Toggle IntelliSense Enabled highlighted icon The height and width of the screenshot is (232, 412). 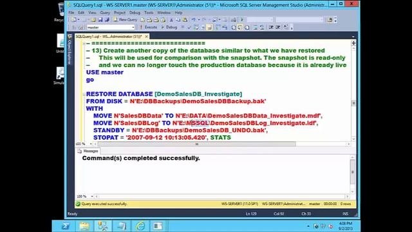coord(209,27)
